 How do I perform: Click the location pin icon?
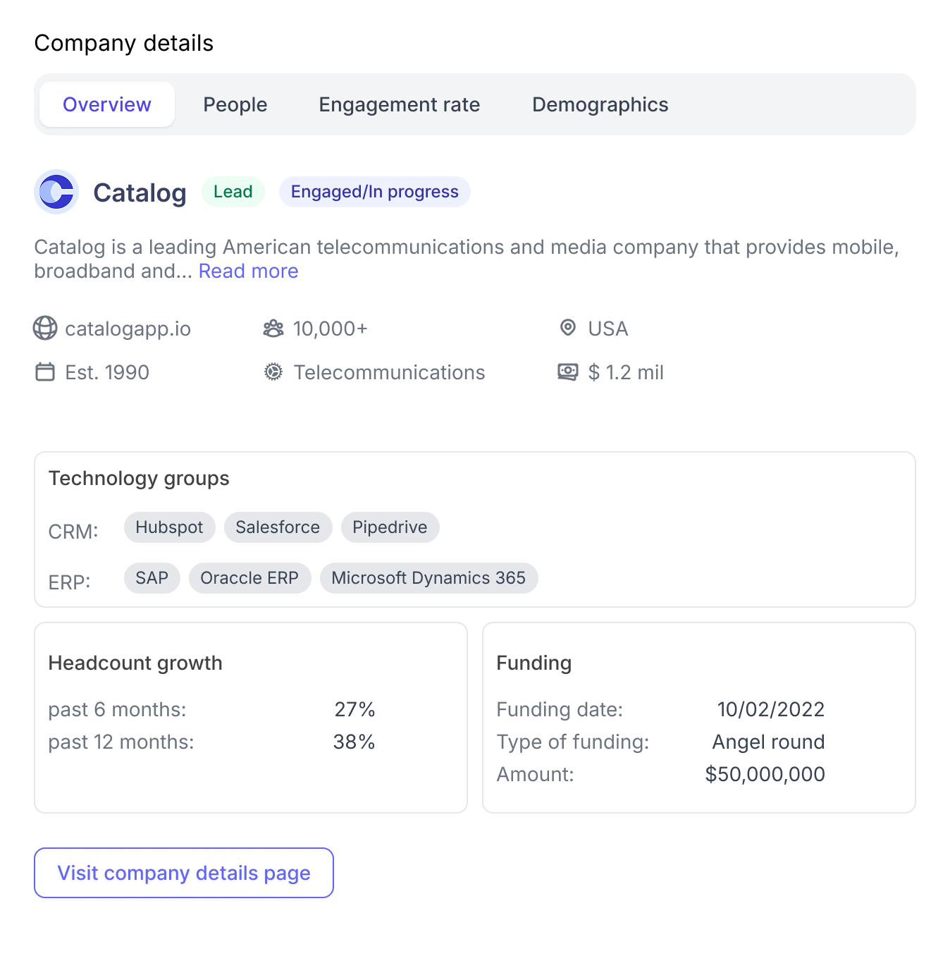click(x=567, y=328)
